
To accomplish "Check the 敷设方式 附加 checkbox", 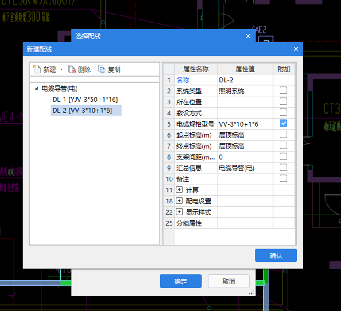I will pos(284,112).
